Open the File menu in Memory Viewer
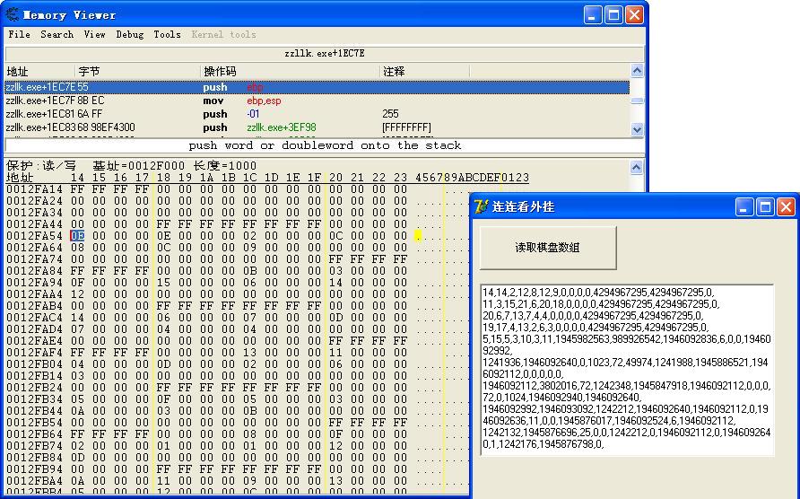This screenshot has width=800, height=499. 20,34
